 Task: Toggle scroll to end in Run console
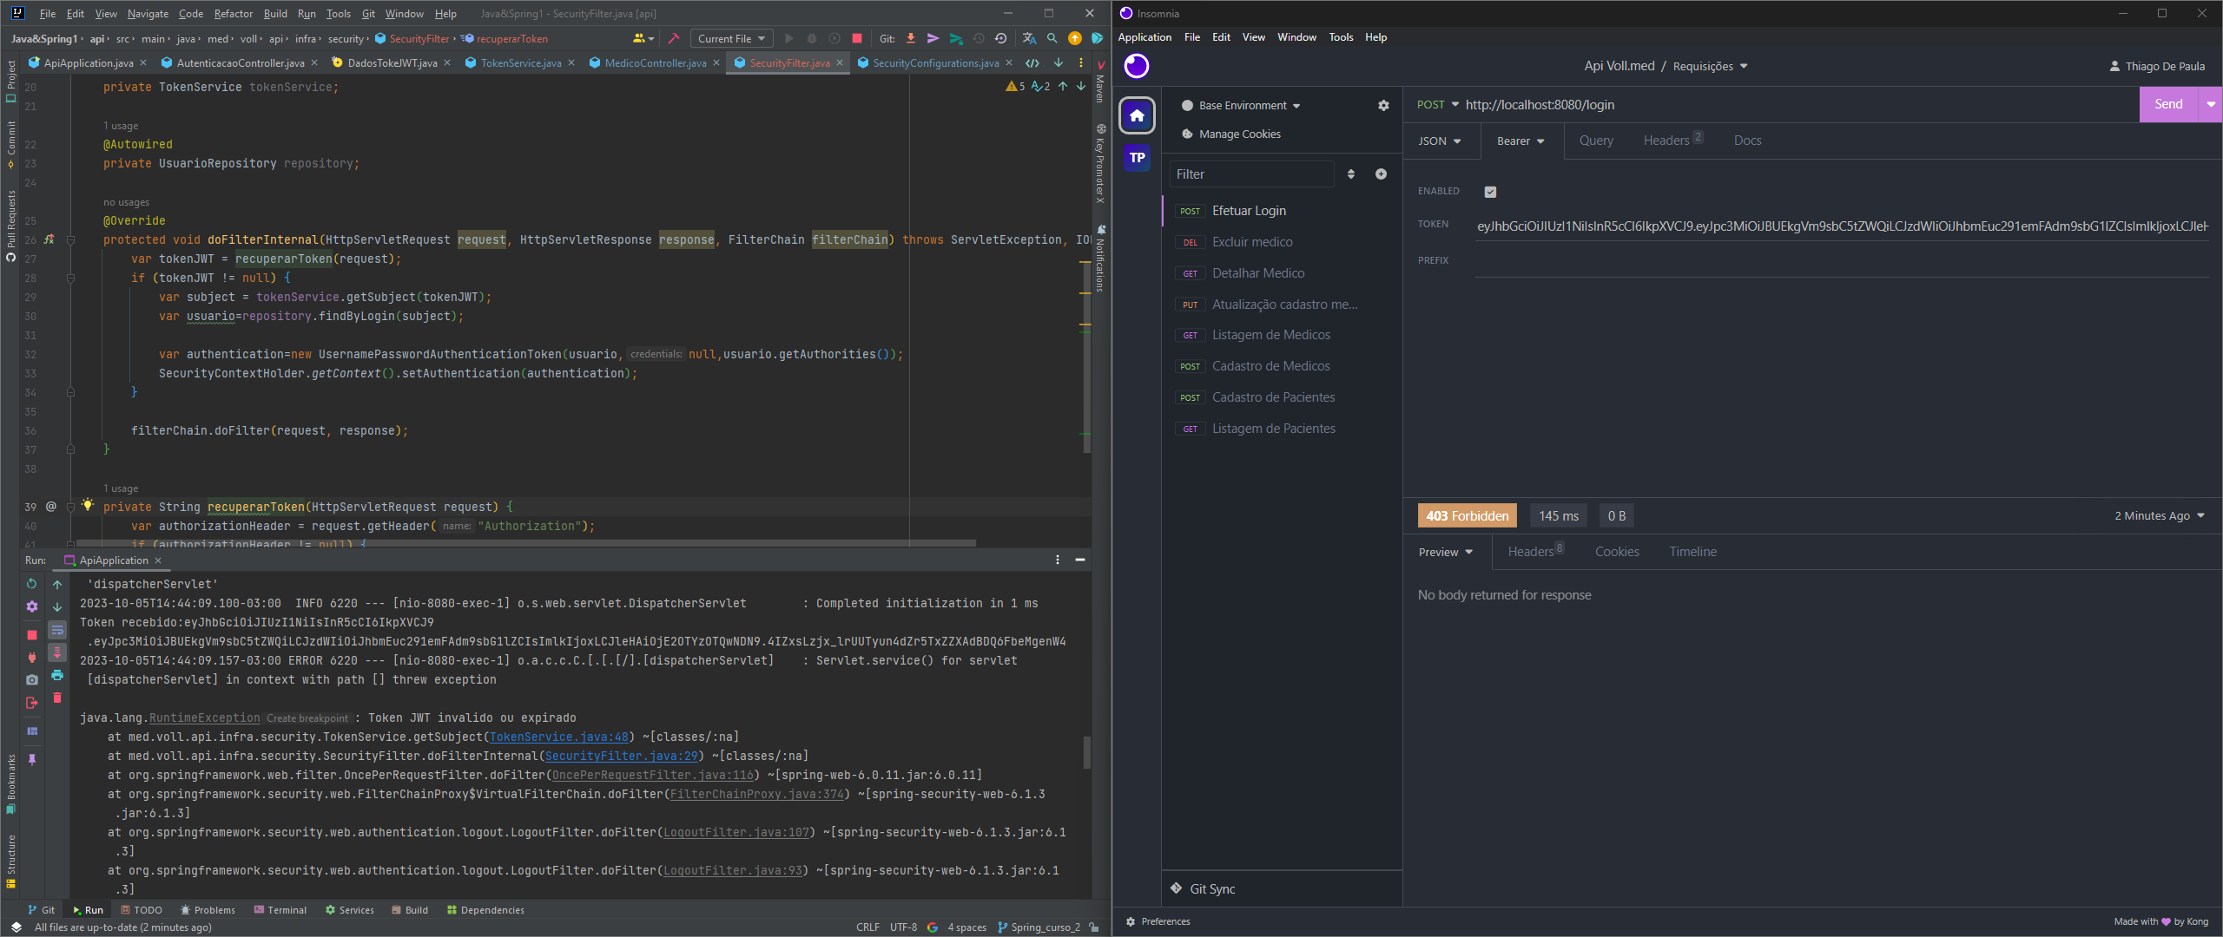(57, 652)
